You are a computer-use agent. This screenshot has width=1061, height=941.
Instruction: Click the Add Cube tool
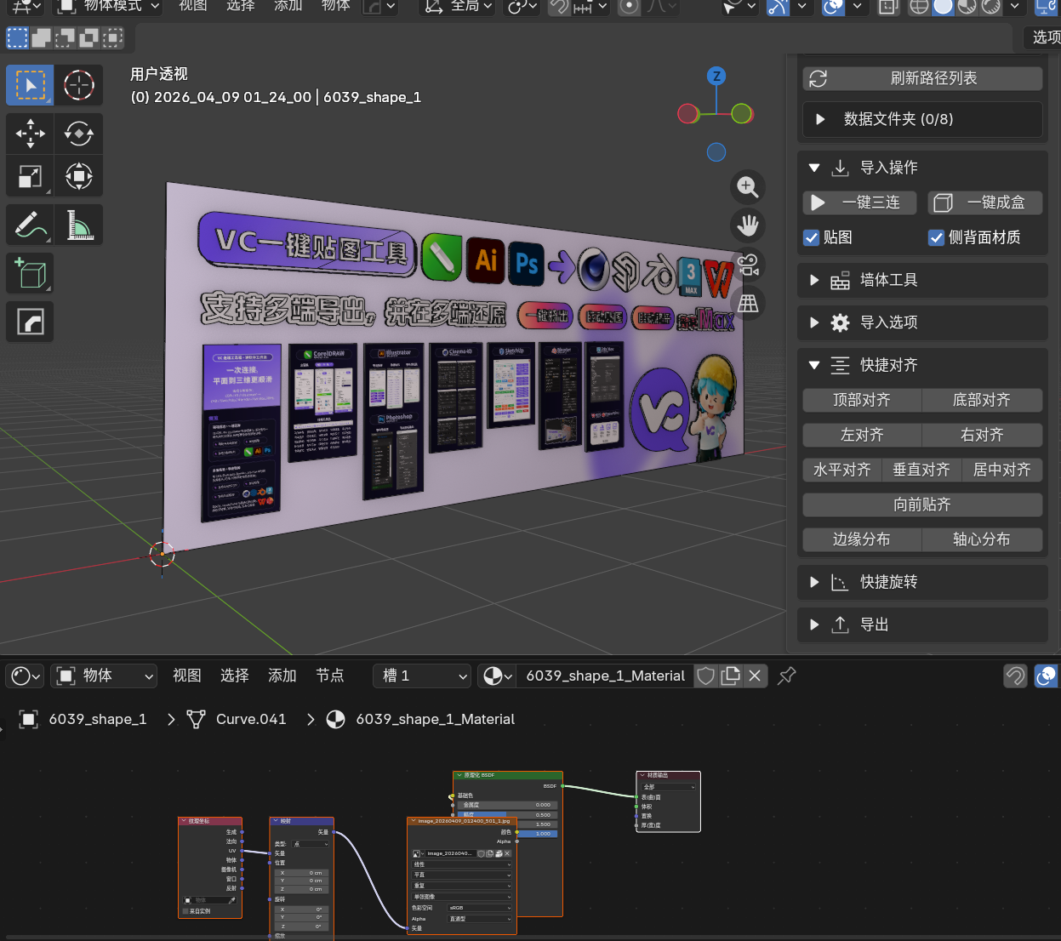coord(31,274)
